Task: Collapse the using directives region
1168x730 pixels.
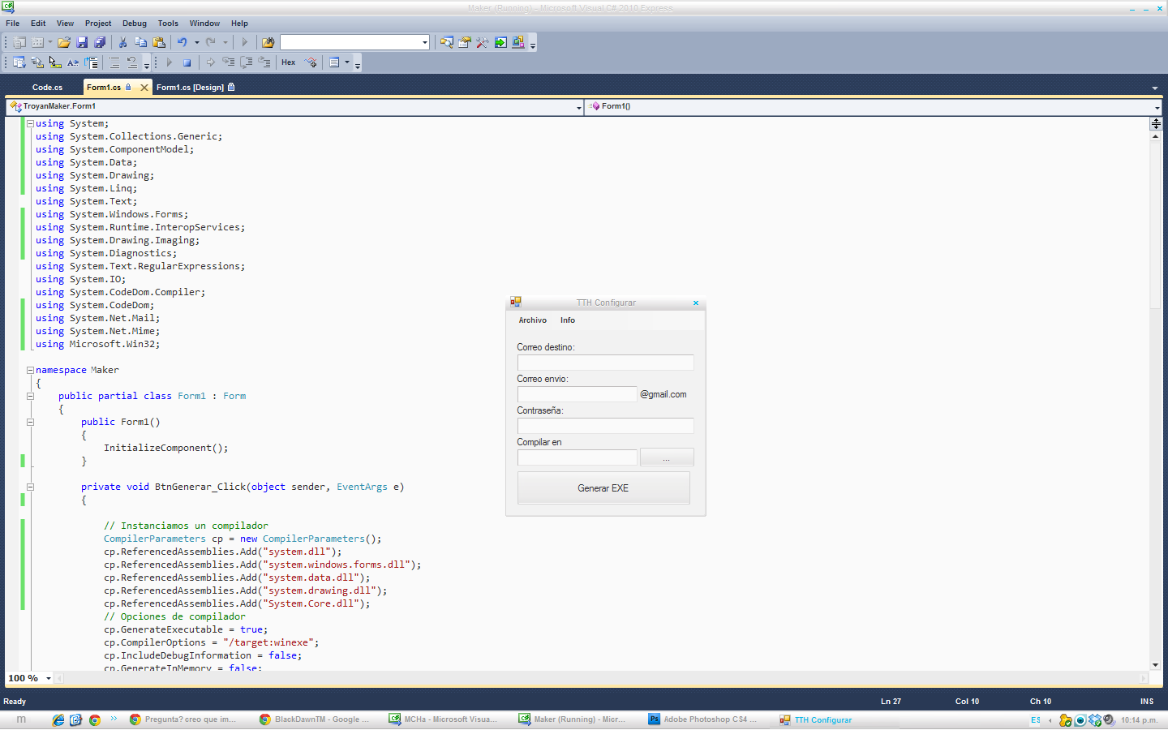Action: tap(30, 123)
